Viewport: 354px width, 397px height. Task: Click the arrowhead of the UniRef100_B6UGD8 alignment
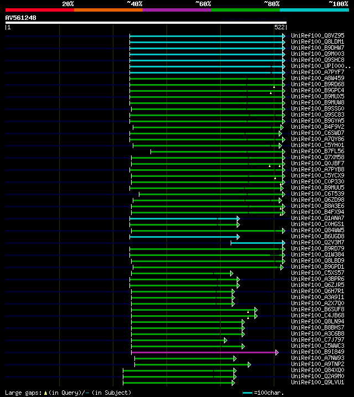pos(238,237)
